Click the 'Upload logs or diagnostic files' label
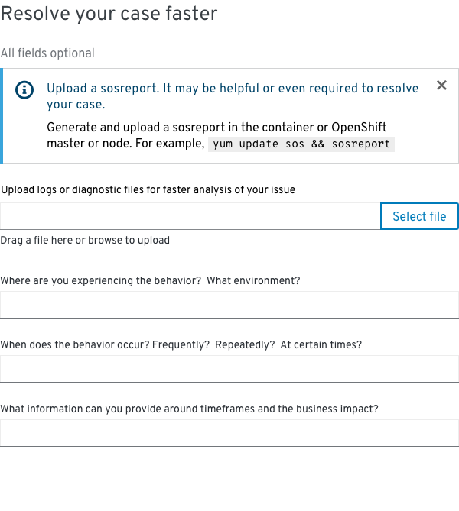Viewport: 459px width, 511px height. pos(148,189)
